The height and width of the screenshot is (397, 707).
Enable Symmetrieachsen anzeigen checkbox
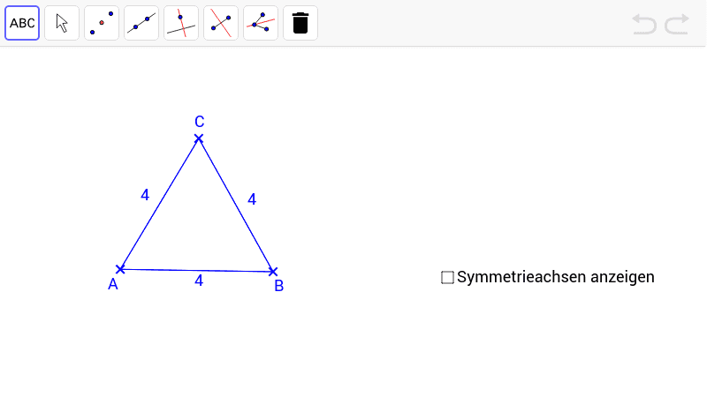(447, 277)
